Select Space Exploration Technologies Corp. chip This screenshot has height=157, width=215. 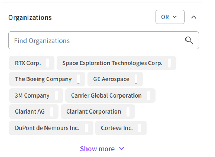click(112, 63)
